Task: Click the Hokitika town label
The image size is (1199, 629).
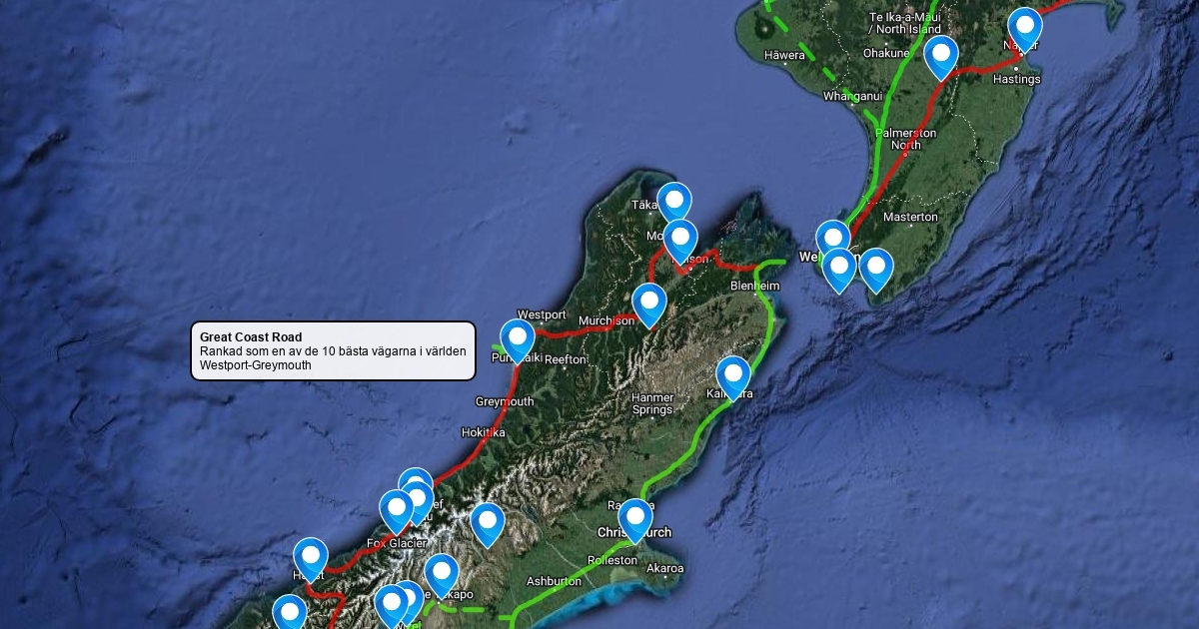Action: 484,433
